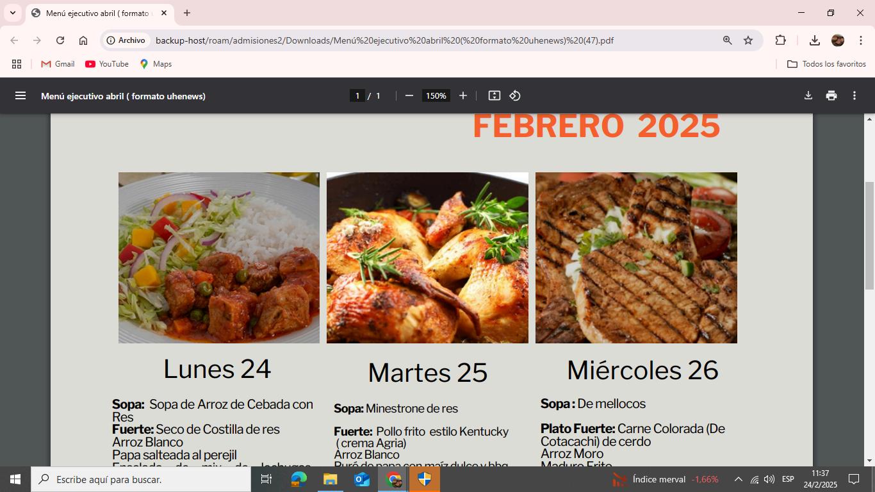This screenshot has height=492, width=875.
Task: Close the Menú ejecutivo abril tab
Action: (164, 13)
